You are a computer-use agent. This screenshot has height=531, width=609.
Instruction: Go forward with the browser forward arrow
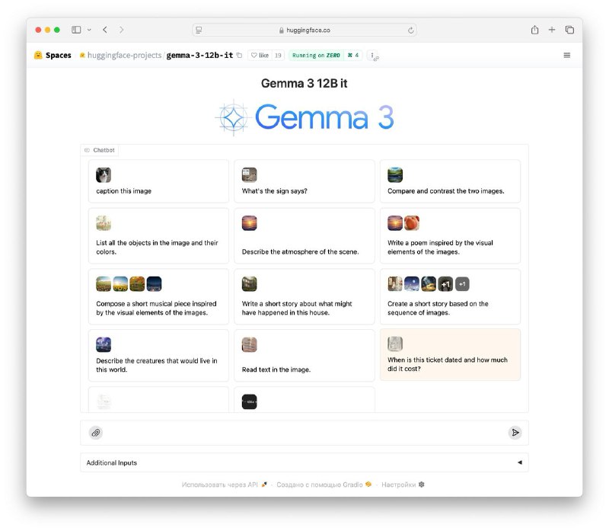pos(122,30)
